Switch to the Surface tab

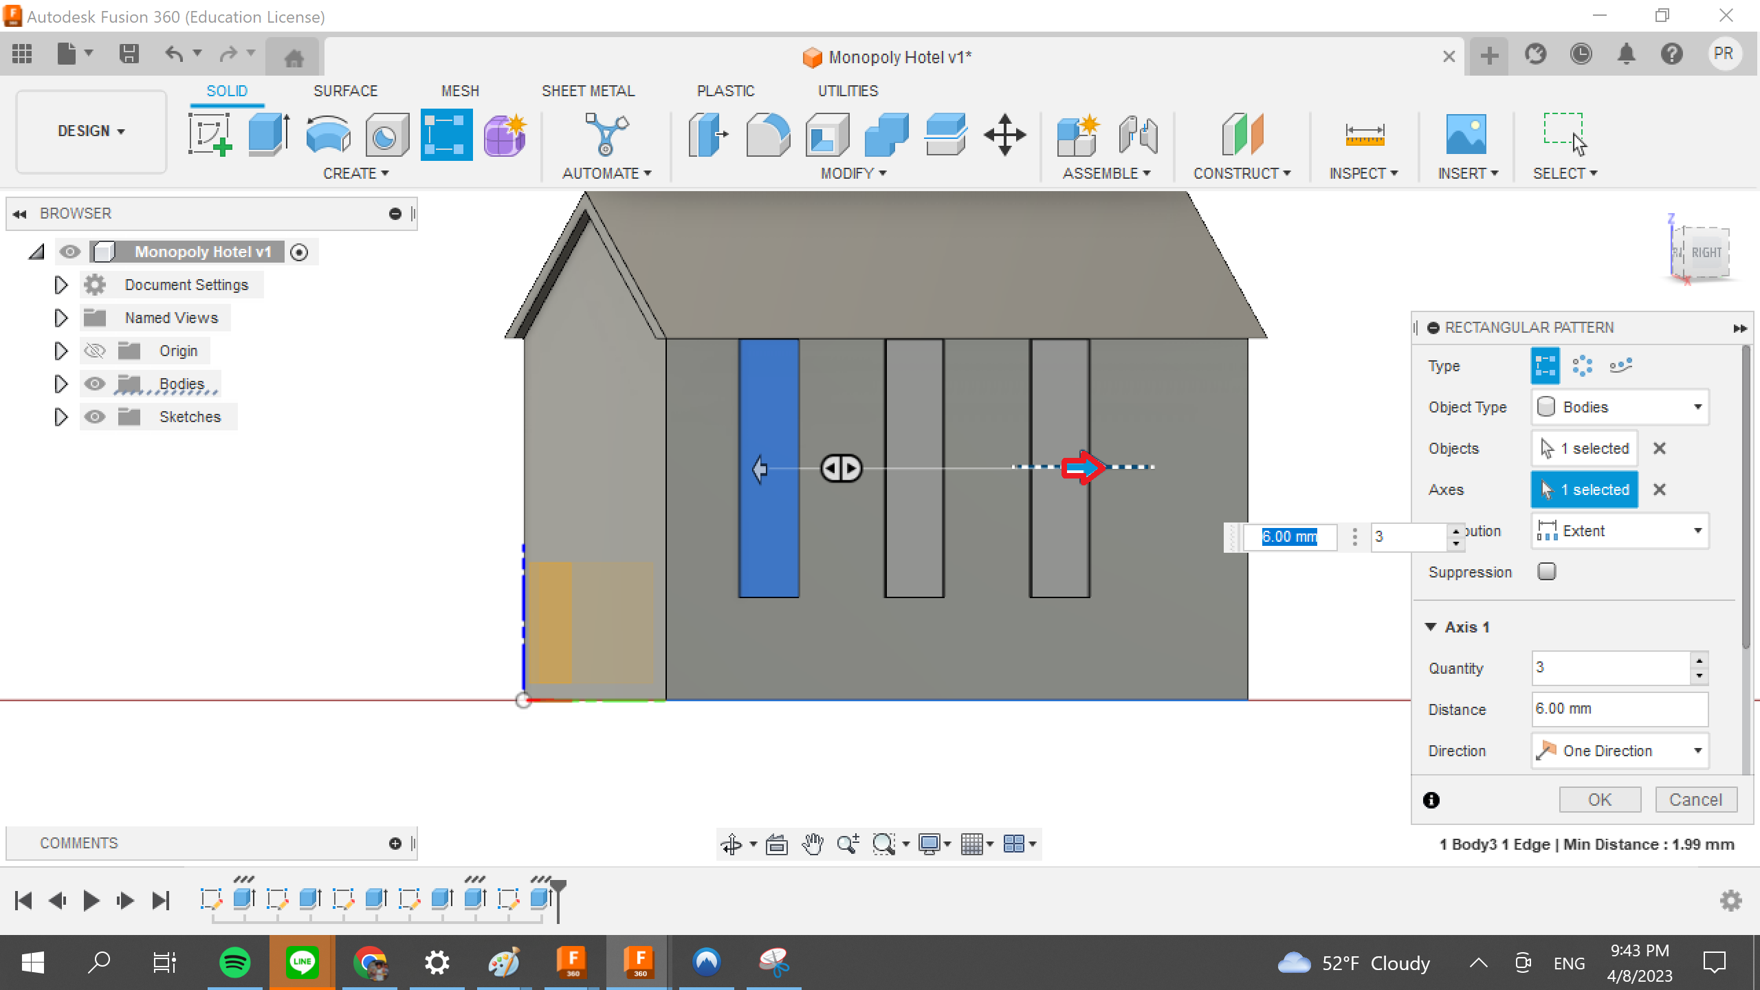tap(346, 90)
